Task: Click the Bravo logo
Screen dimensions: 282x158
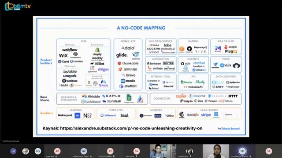Action: coord(129,75)
